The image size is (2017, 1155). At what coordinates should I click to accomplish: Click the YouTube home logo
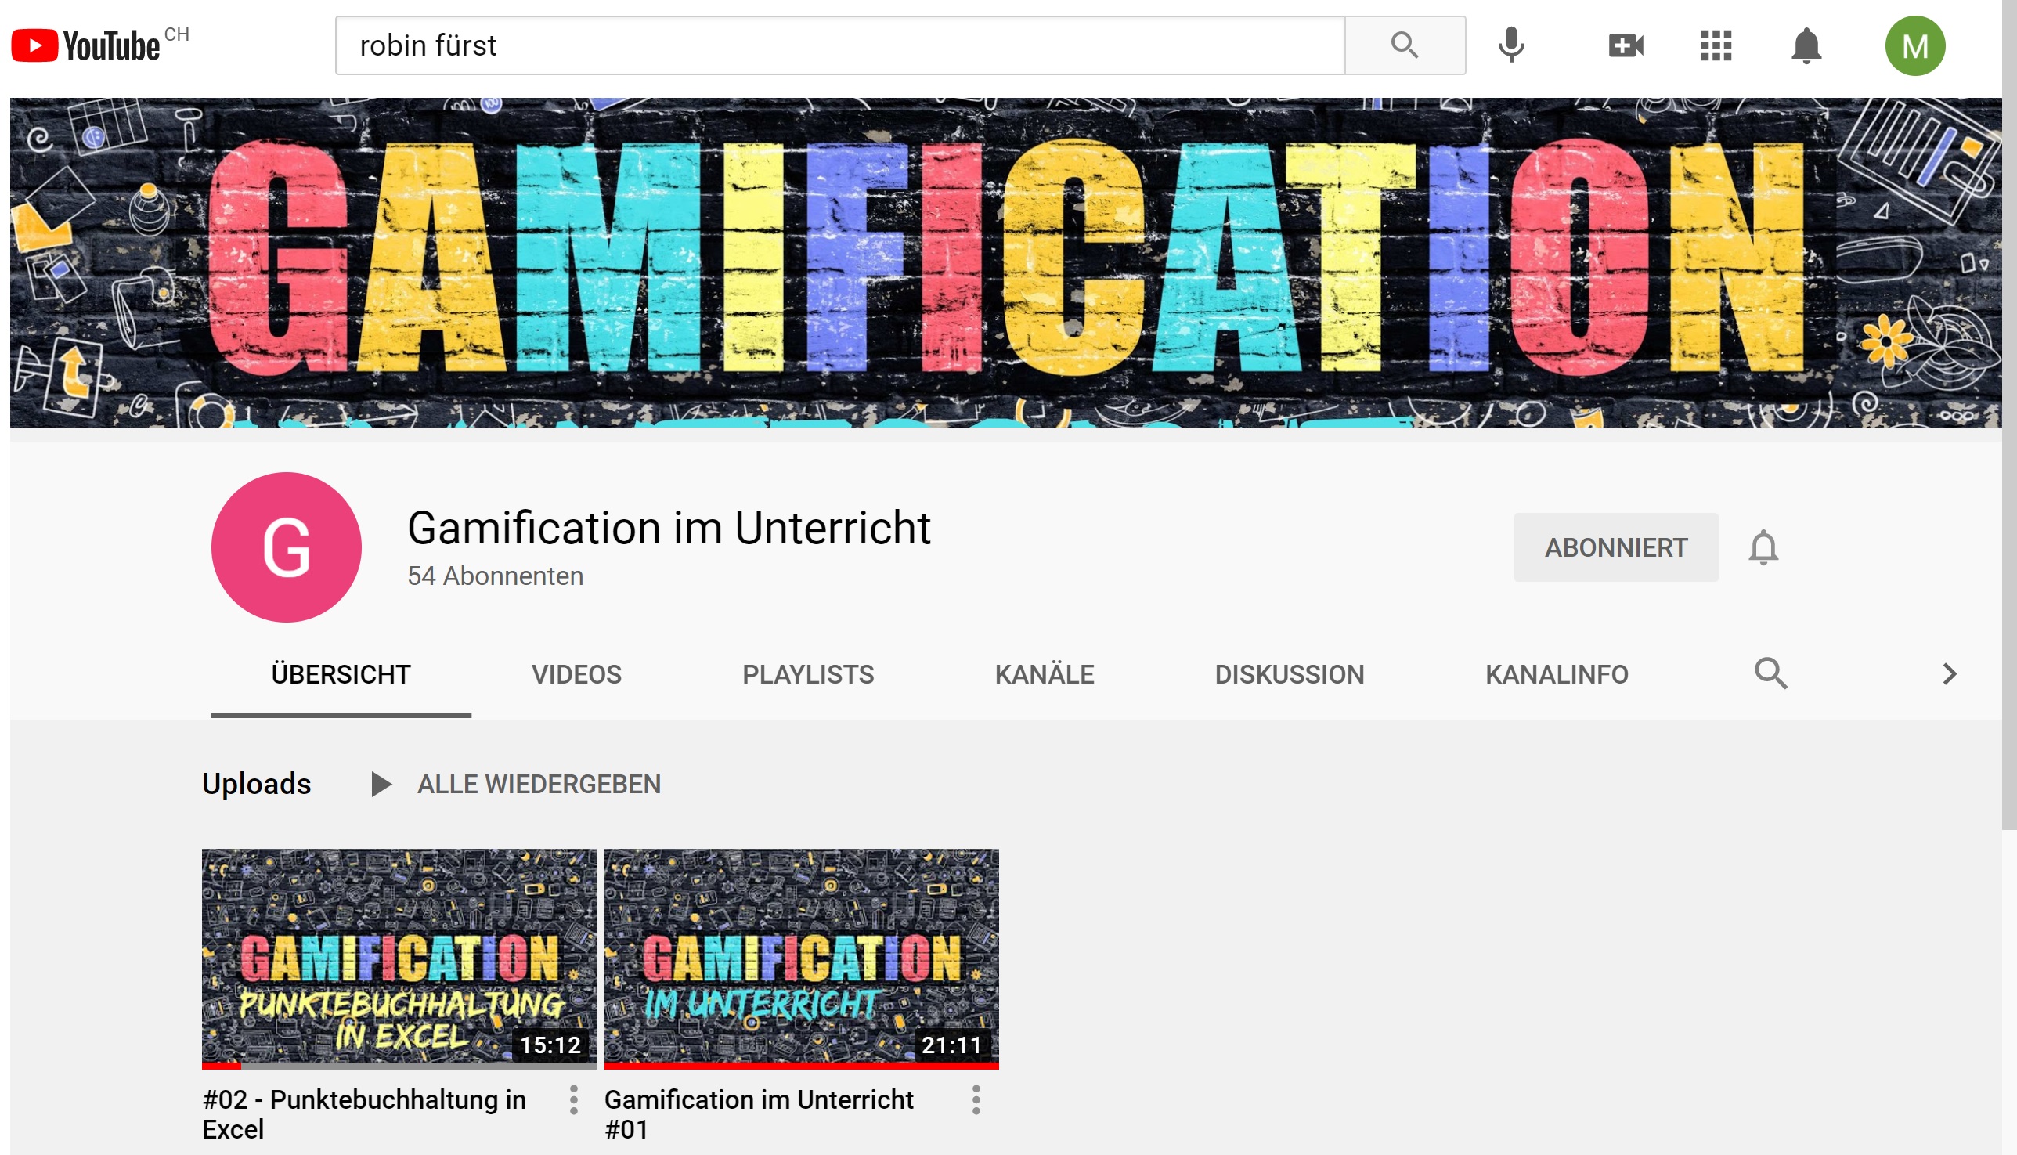(x=85, y=45)
